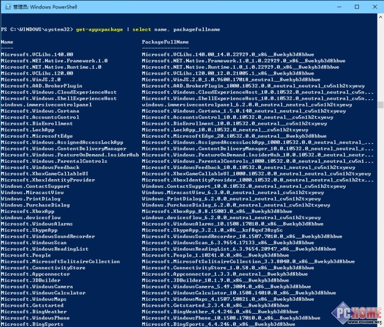
Task: Click the Cortana_1.5.0.140 package full name
Action: [x=244, y=111]
